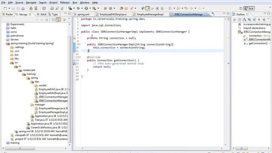Image resolution: width=272 pixels, height=153 pixels.
Task: Open the Run dropdown arrow
Action: click(x=90, y=8)
